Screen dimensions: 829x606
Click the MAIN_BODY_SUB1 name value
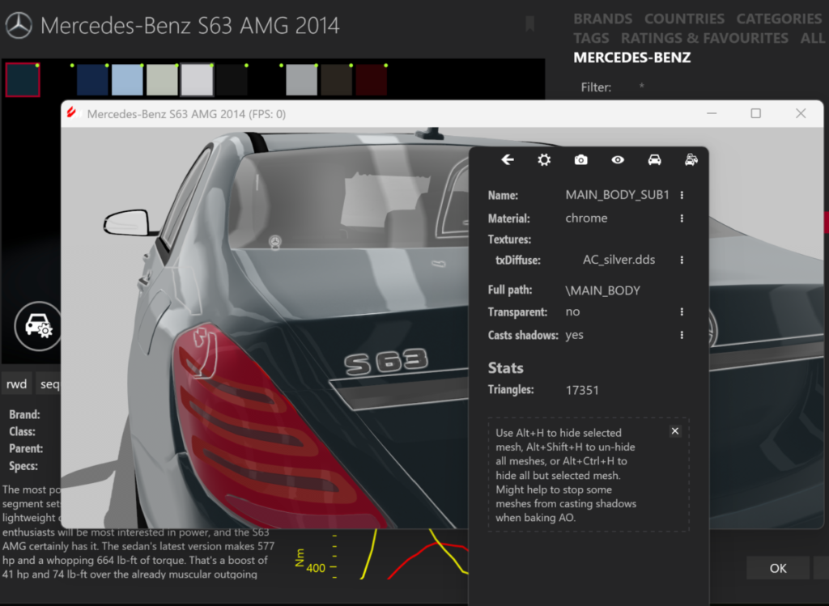(617, 195)
